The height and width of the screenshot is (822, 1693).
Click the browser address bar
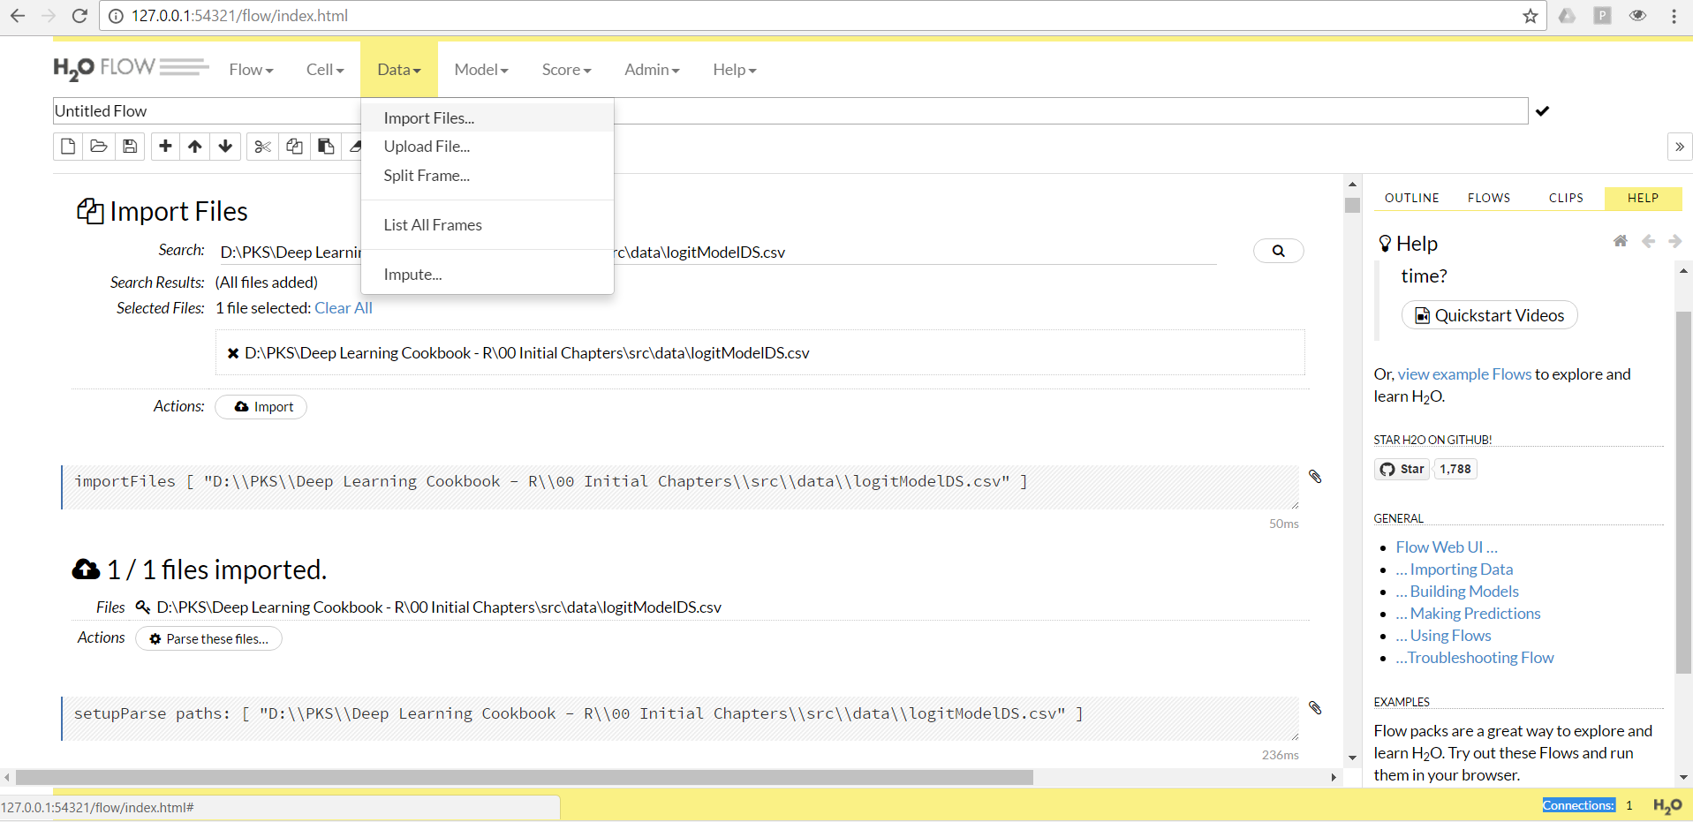point(821,16)
